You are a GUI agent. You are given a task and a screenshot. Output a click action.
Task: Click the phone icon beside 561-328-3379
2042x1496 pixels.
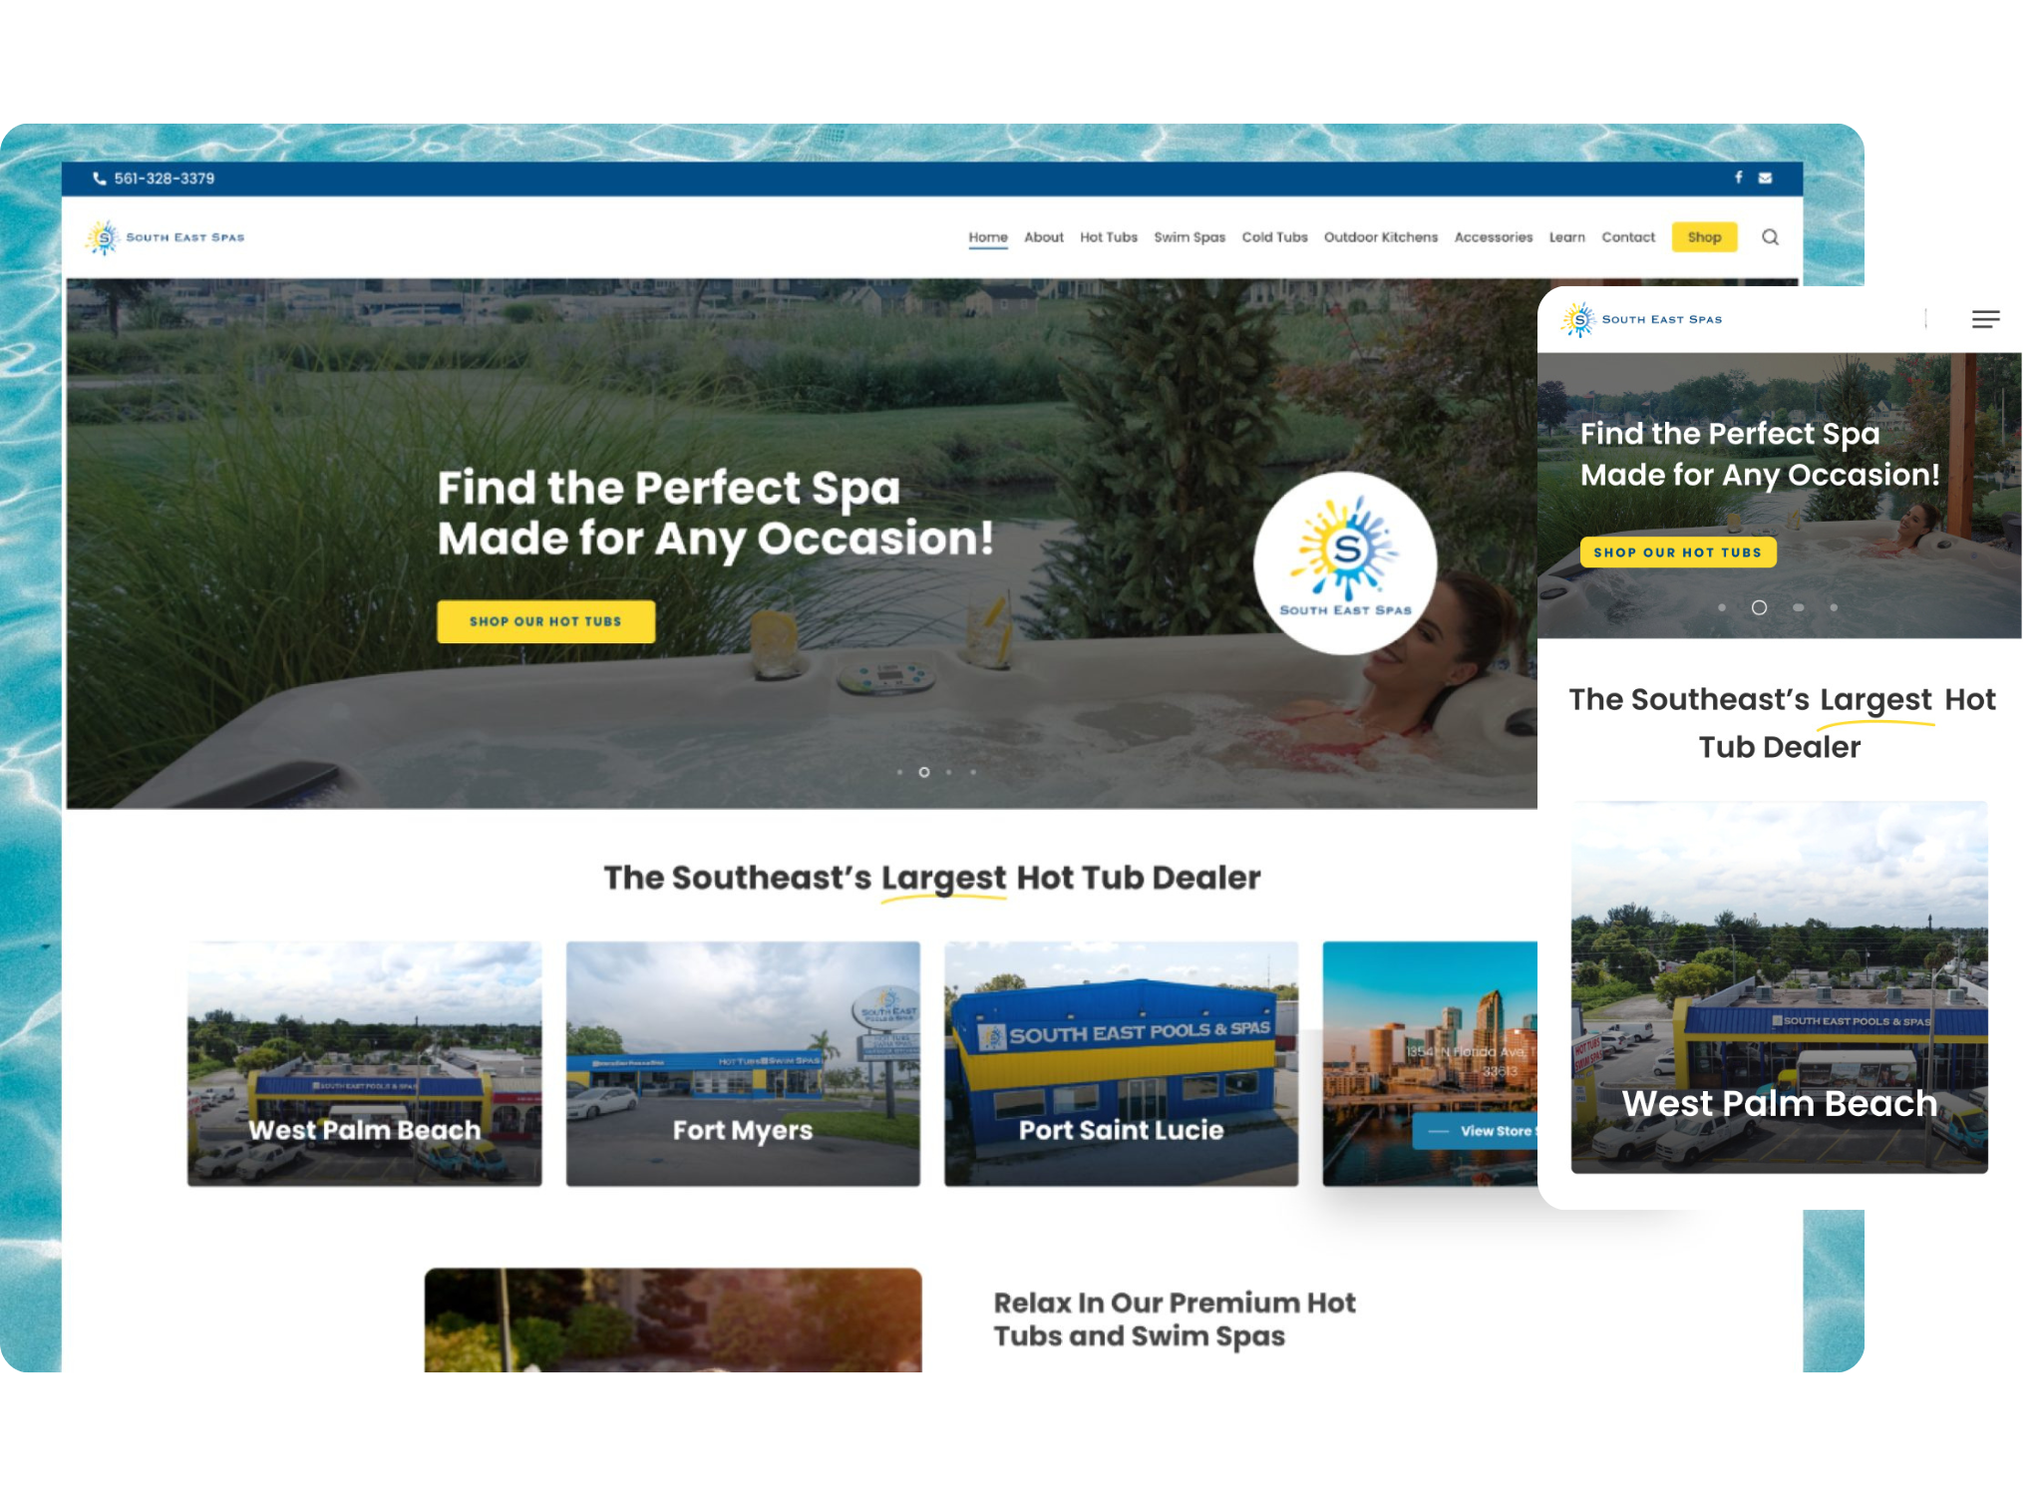click(100, 179)
